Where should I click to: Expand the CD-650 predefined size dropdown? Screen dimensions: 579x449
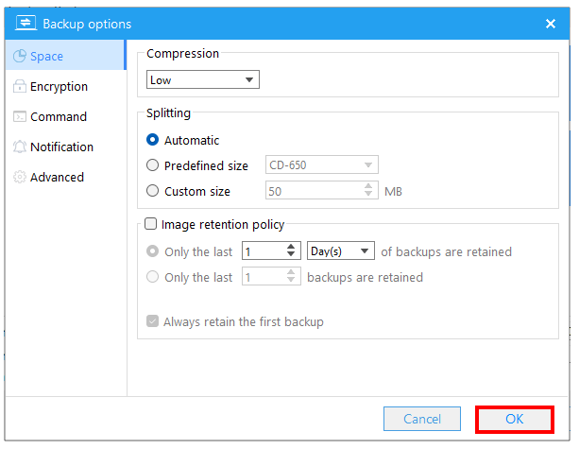[322, 164]
